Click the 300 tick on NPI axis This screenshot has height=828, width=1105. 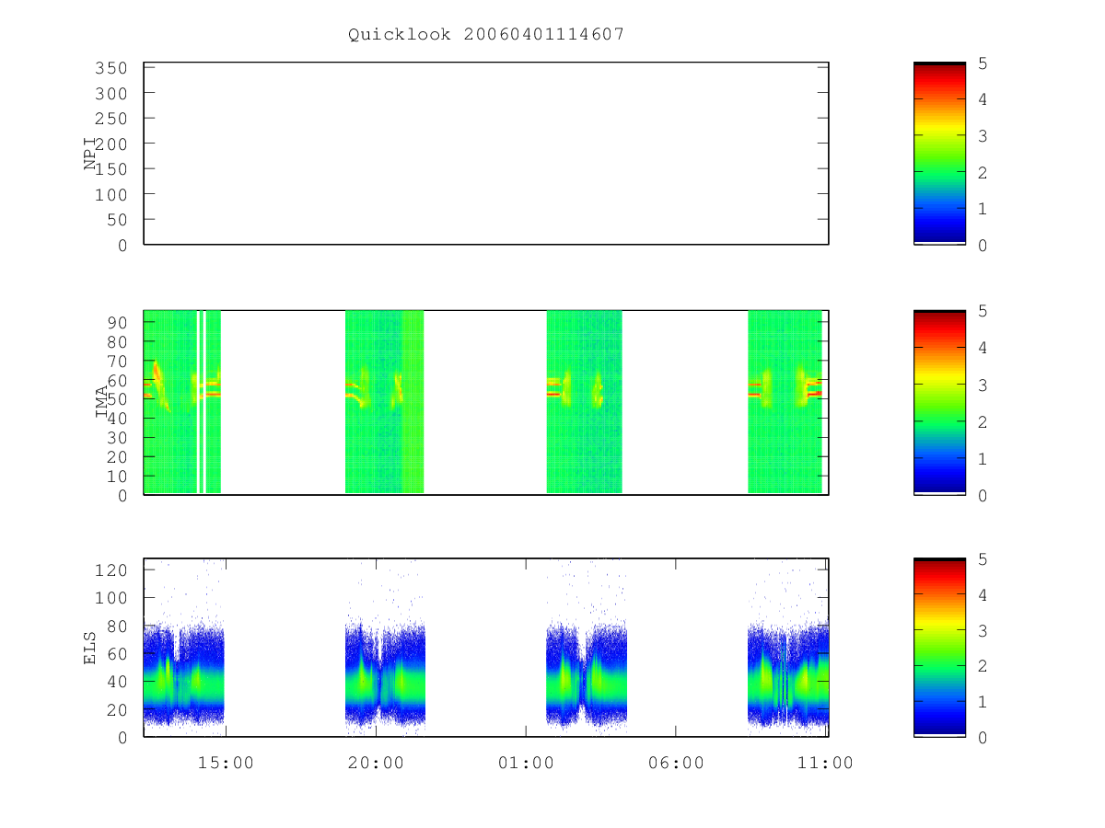[x=111, y=94]
